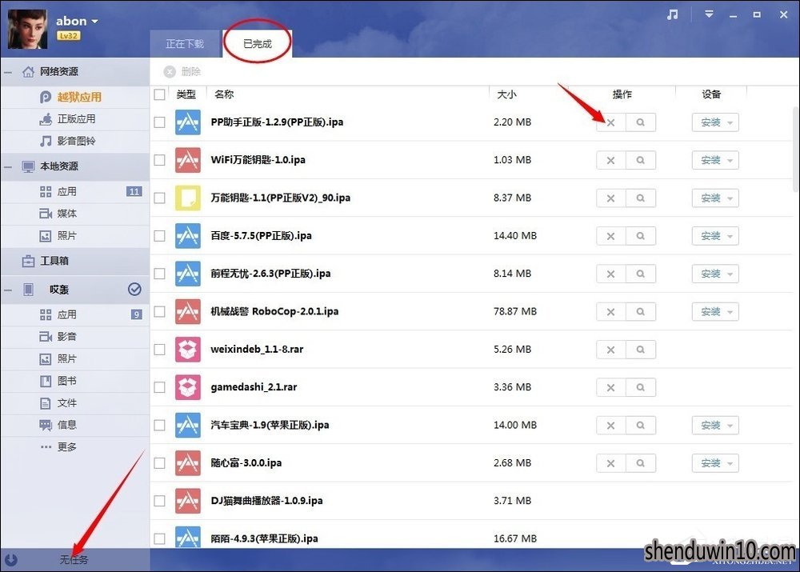
Task: Click the 无任务 status at bottom
Action: pyautogui.click(x=74, y=560)
